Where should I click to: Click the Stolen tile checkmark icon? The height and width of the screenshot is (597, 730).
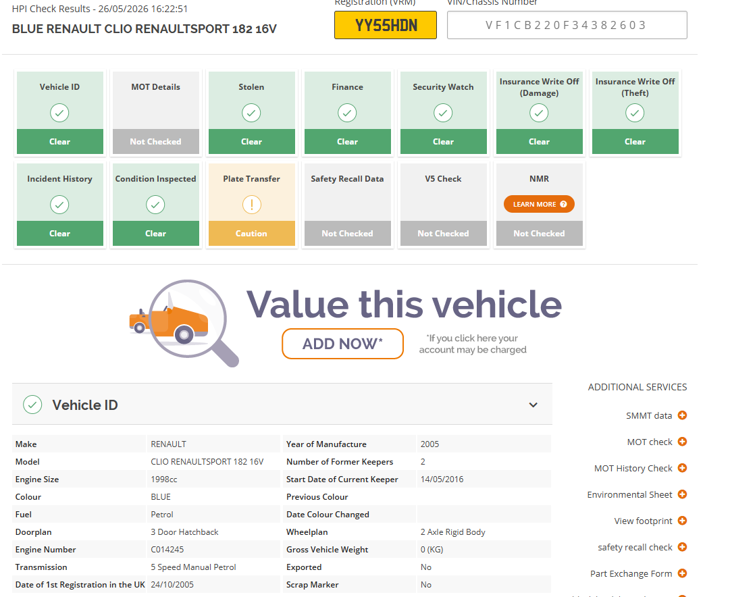251,113
